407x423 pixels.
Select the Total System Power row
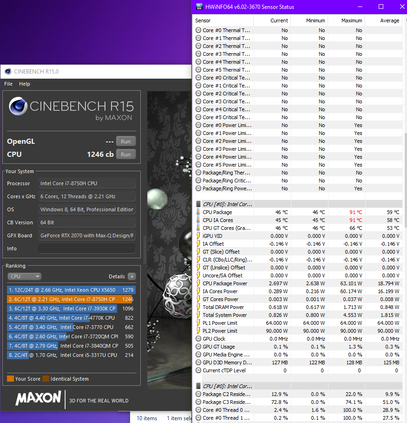point(297,315)
